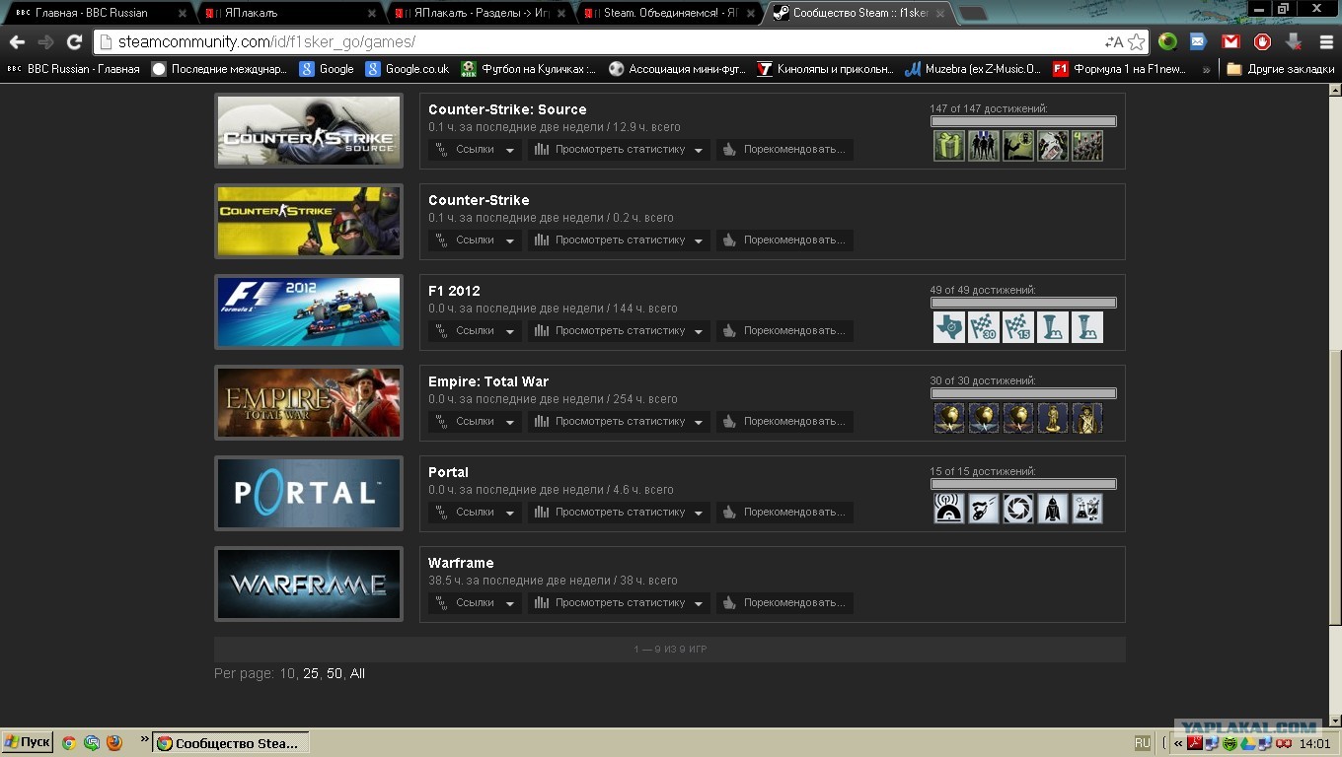Switch to the Steam. Объединяемся! tab
The height and width of the screenshot is (757, 1342).
(669, 14)
